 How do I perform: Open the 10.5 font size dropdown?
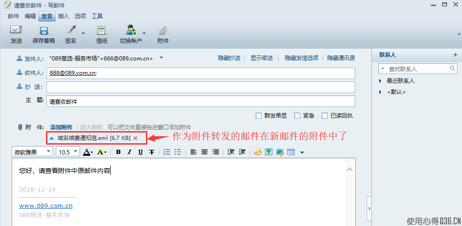pyautogui.click(x=68, y=152)
